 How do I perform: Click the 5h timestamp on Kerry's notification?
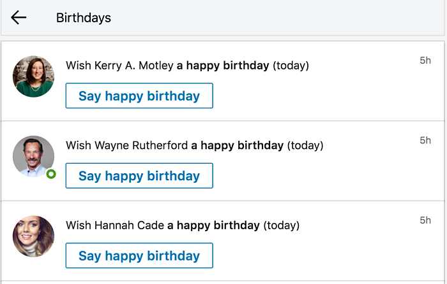point(425,60)
